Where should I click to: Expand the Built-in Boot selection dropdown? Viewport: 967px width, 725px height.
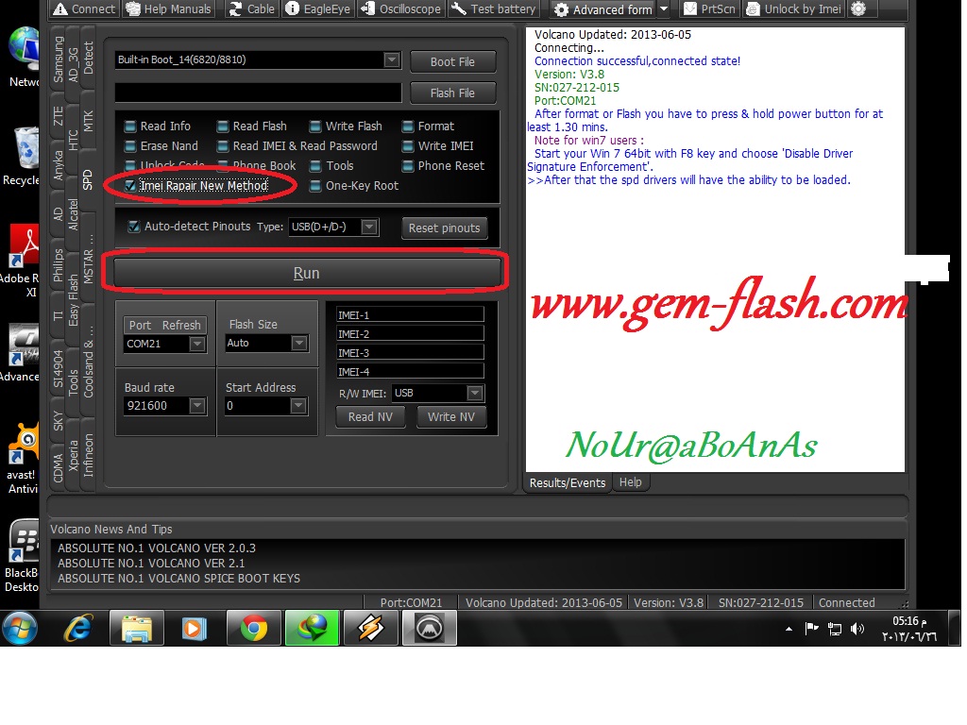coord(392,59)
